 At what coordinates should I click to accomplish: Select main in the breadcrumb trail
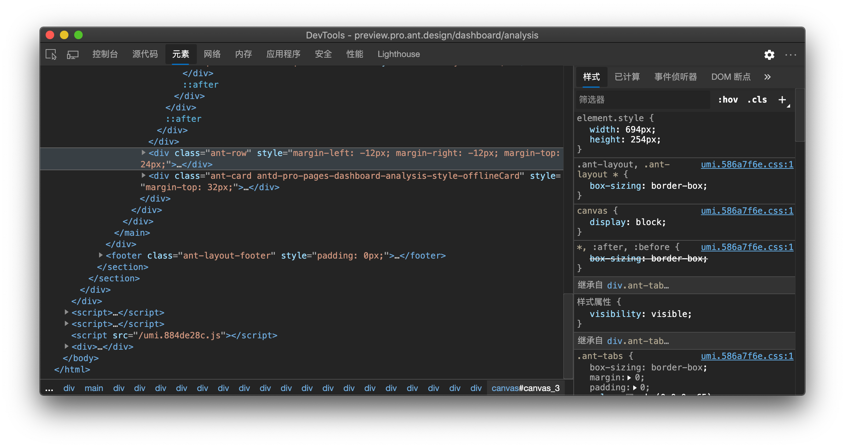[94, 388]
